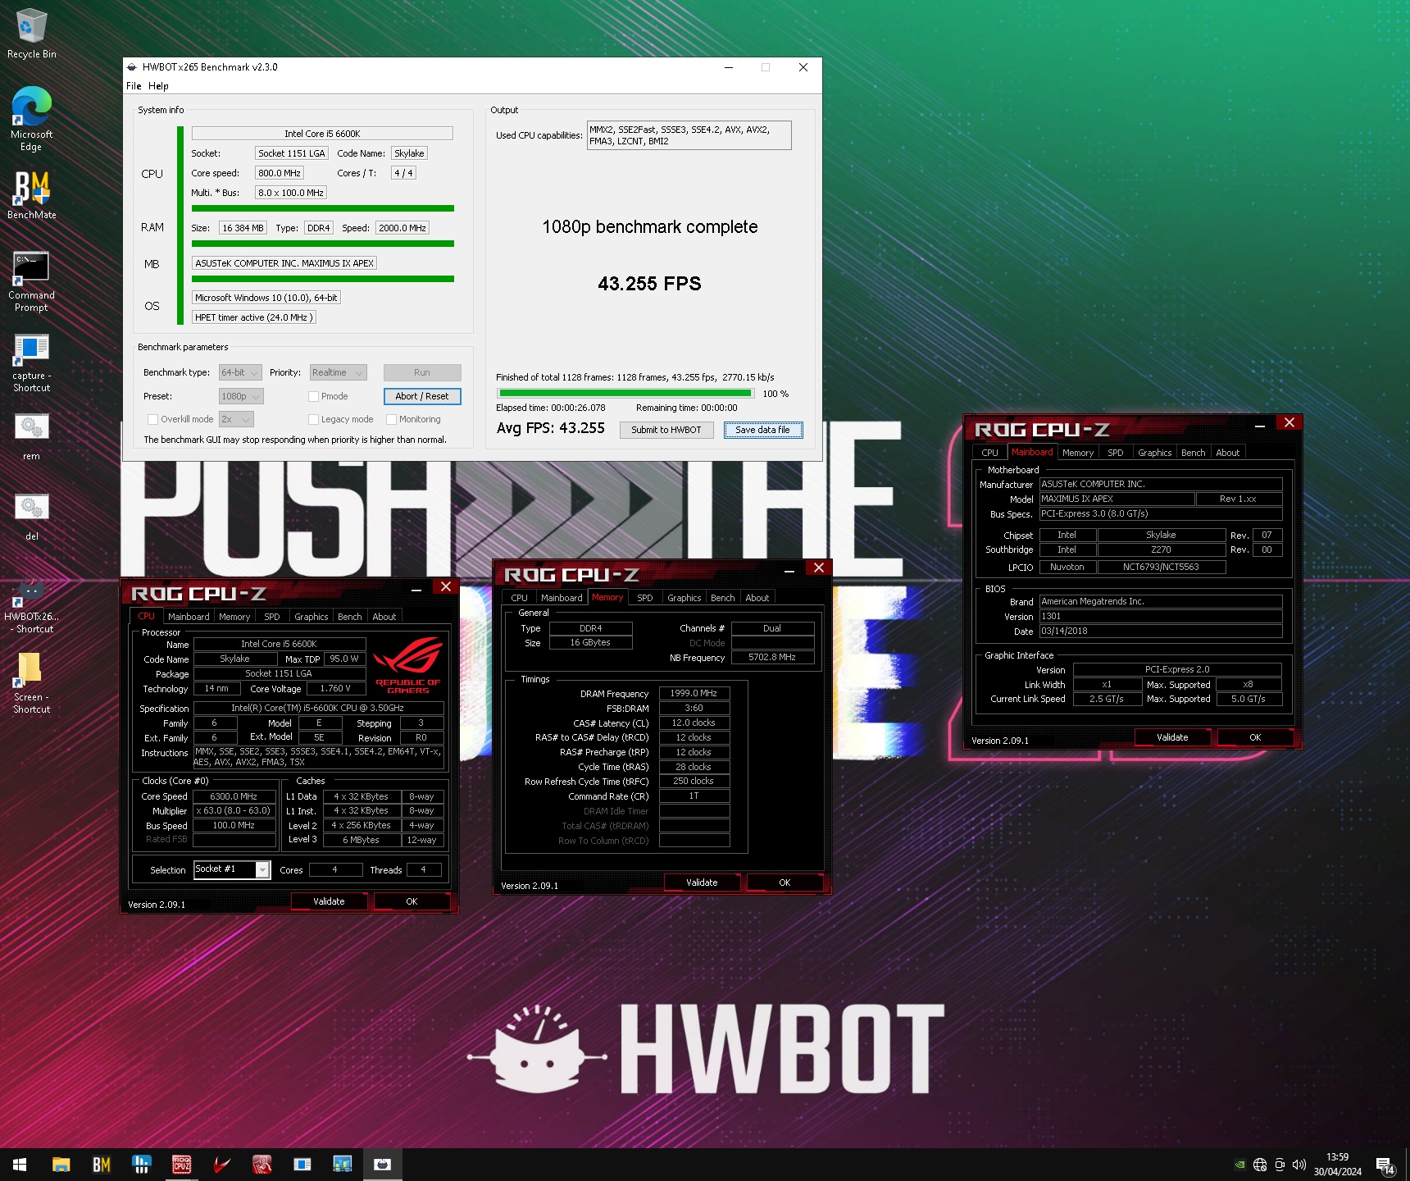The image size is (1410, 1181).
Task: Click the HPET timer active field
Action: click(253, 317)
